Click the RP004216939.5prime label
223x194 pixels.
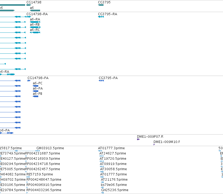[x=42, y=159]
